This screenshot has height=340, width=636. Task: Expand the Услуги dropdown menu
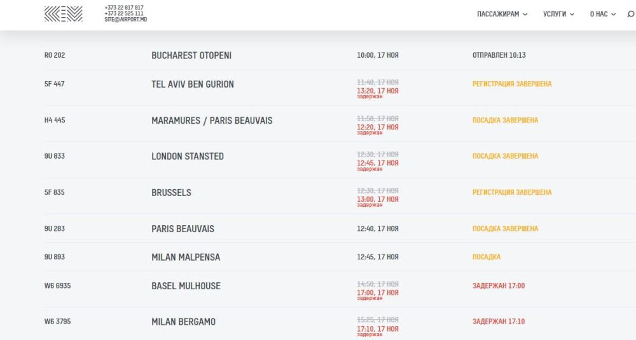[x=558, y=14]
